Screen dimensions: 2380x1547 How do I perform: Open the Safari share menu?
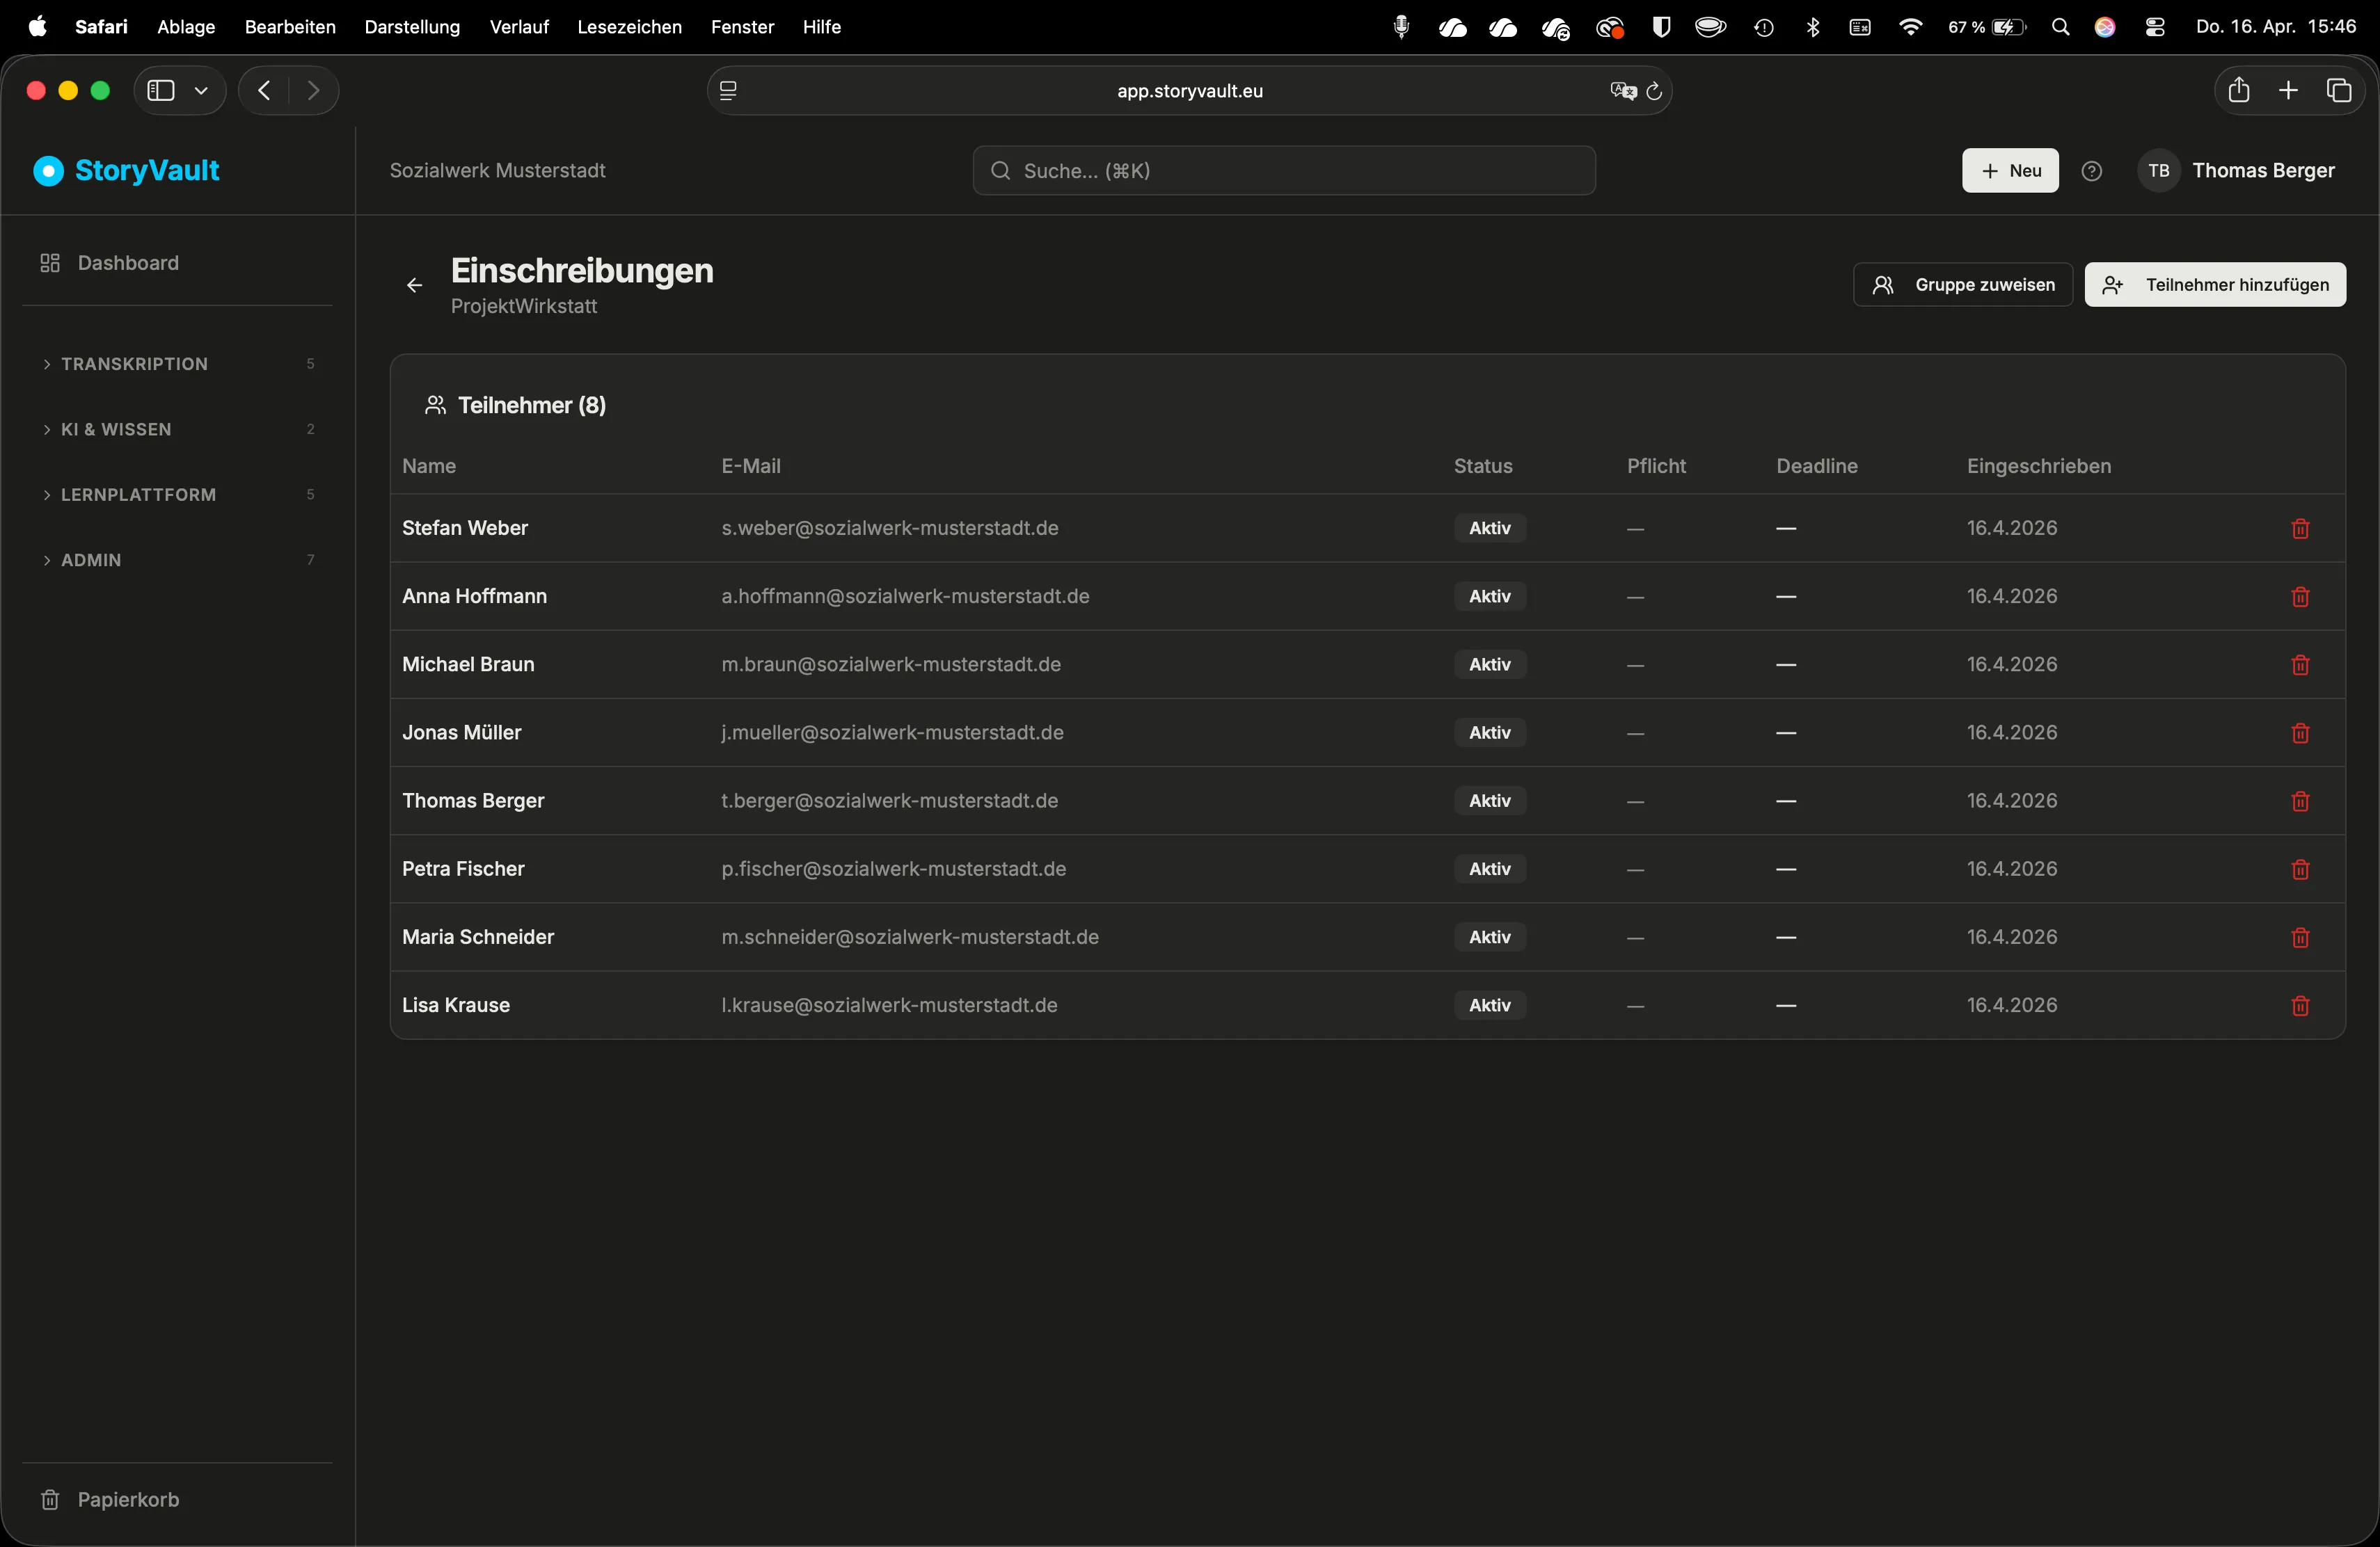coord(2238,90)
